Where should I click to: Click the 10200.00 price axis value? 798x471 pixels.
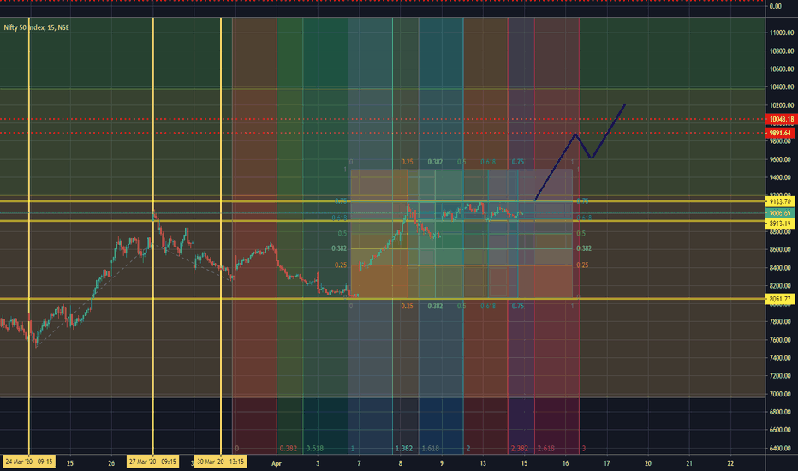tap(782, 105)
